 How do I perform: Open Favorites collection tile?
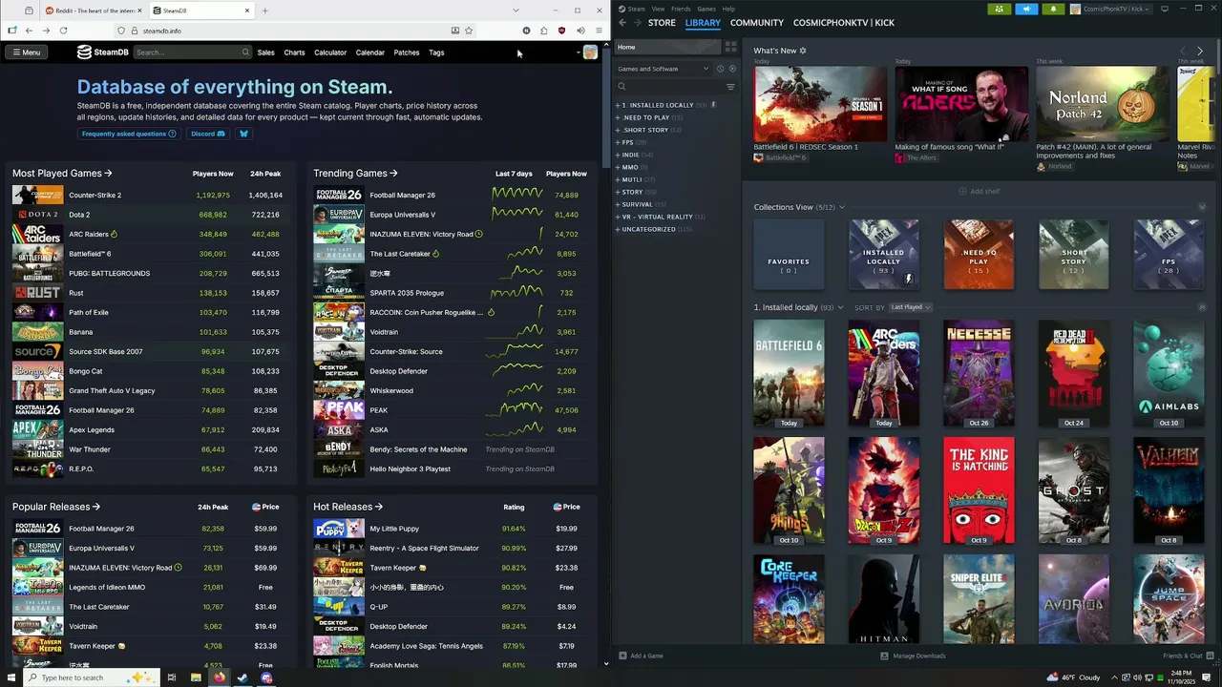(789, 254)
